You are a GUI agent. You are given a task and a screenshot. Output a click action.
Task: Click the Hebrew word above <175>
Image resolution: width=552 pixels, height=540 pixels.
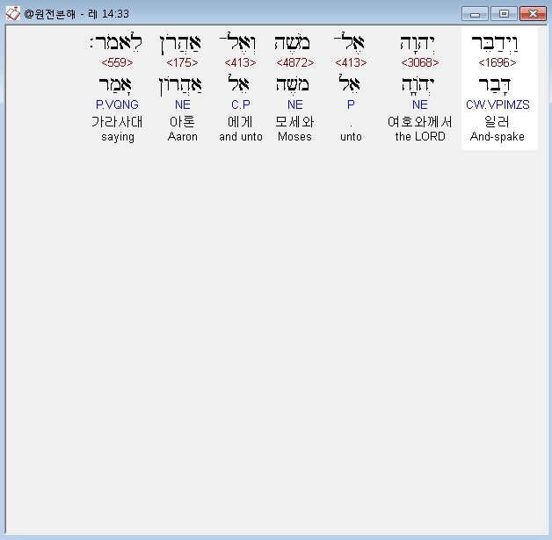click(x=180, y=43)
